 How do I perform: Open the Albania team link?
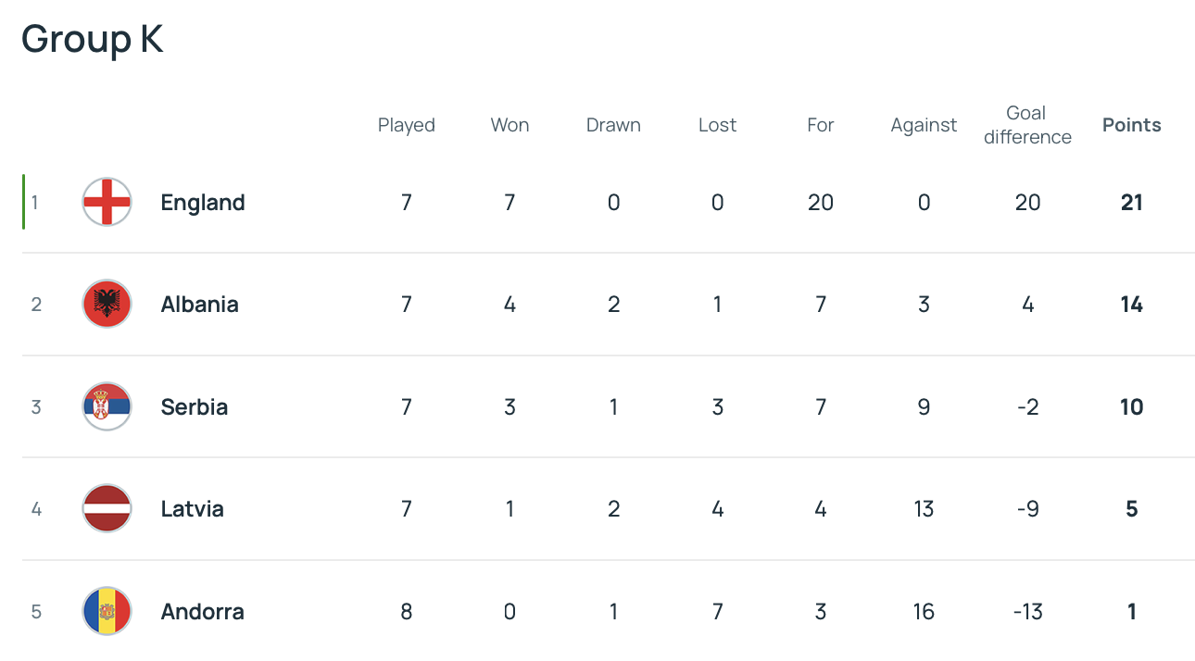[x=199, y=304]
